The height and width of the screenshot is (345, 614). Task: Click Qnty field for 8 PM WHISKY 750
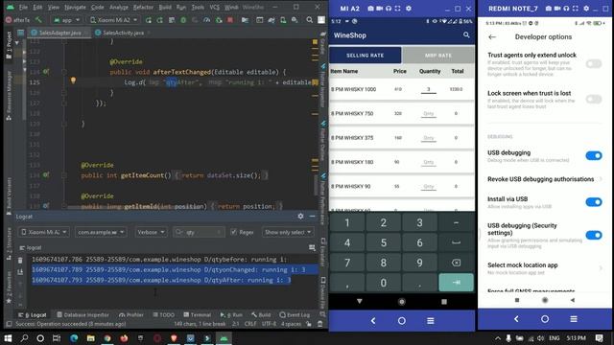click(429, 113)
